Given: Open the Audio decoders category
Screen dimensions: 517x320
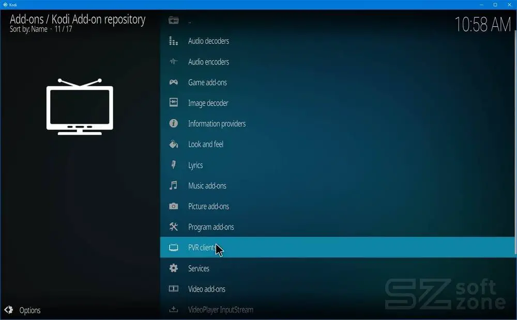Looking at the screenshot, I should click(337, 41).
